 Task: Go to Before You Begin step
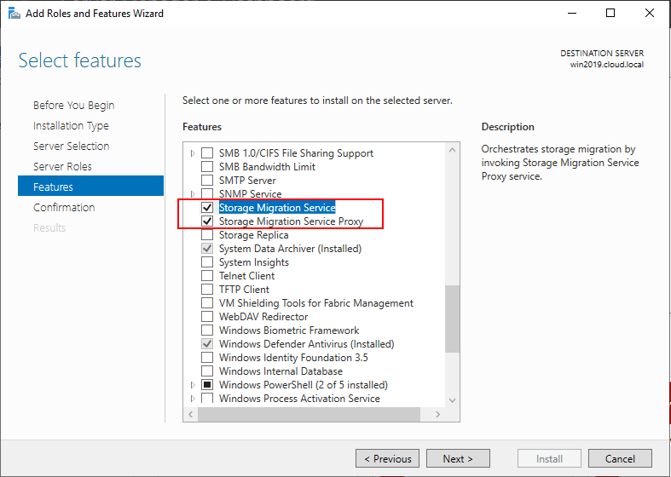[x=73, y=105]
